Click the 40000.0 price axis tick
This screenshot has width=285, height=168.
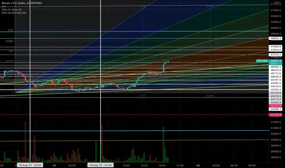click(x=276, y=140)
